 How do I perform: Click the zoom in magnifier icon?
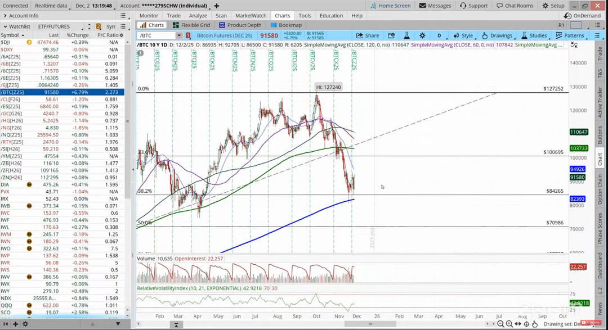click(x=509, y=324)
